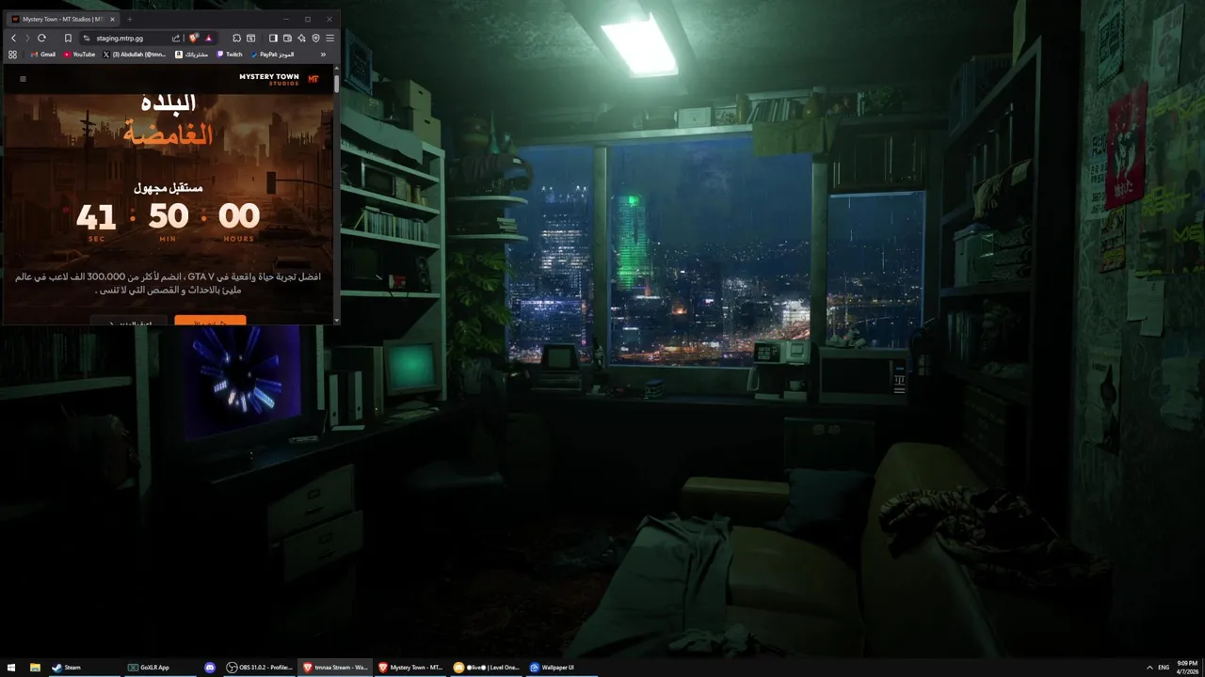Image resolution: width=1205 pixels, height=677 pixels.
Task: Open a new tab with plus button
Action: pyautogui.click(x=130, y=19)
